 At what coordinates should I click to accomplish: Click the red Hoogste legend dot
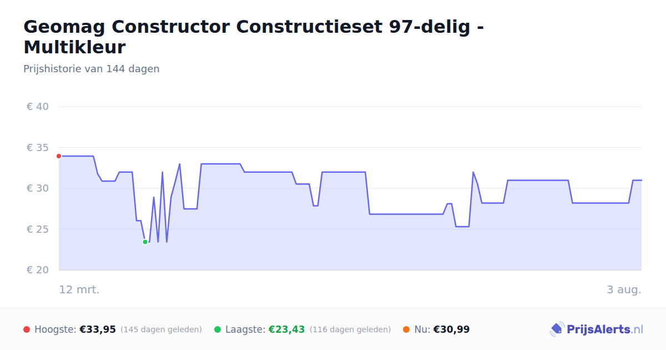pyautogui.click(x=27, y=329)
